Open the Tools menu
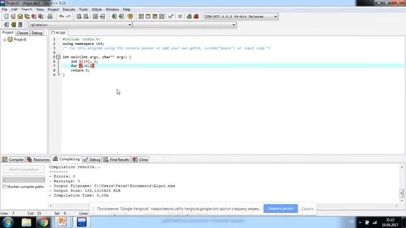The width and height of the screenshot is (406, 228). (x=83, y=9)
